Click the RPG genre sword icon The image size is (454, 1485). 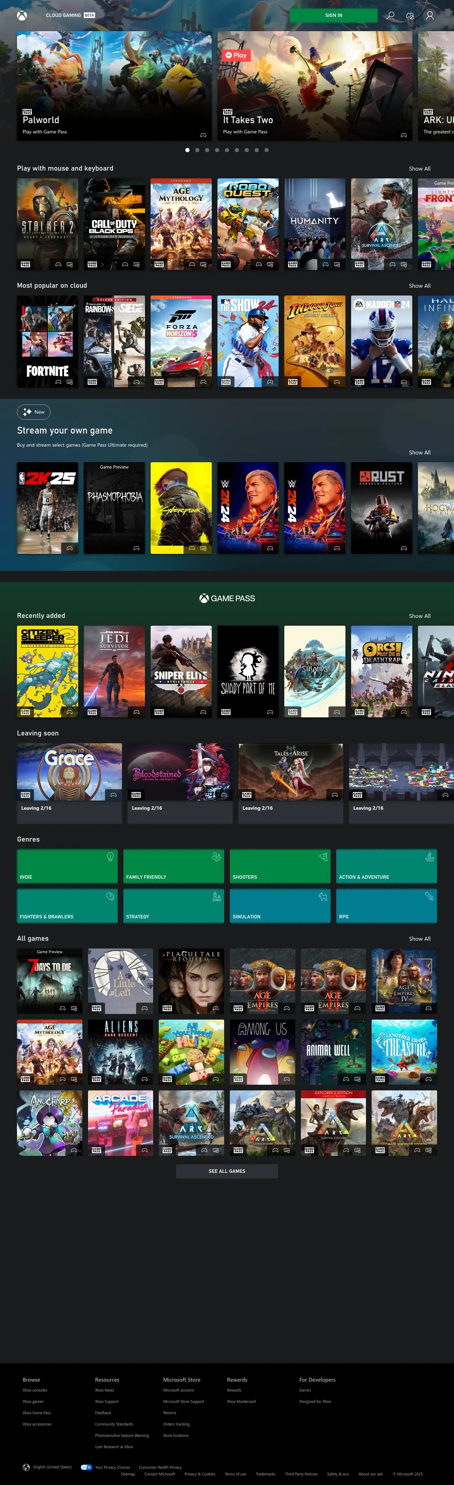coord(429,896)
